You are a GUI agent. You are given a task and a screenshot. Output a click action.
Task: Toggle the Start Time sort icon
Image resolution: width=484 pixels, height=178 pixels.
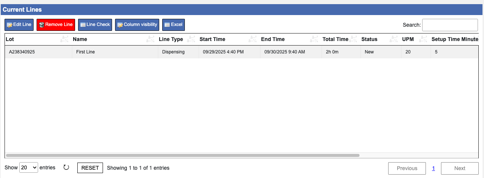[x=253, y=39]
